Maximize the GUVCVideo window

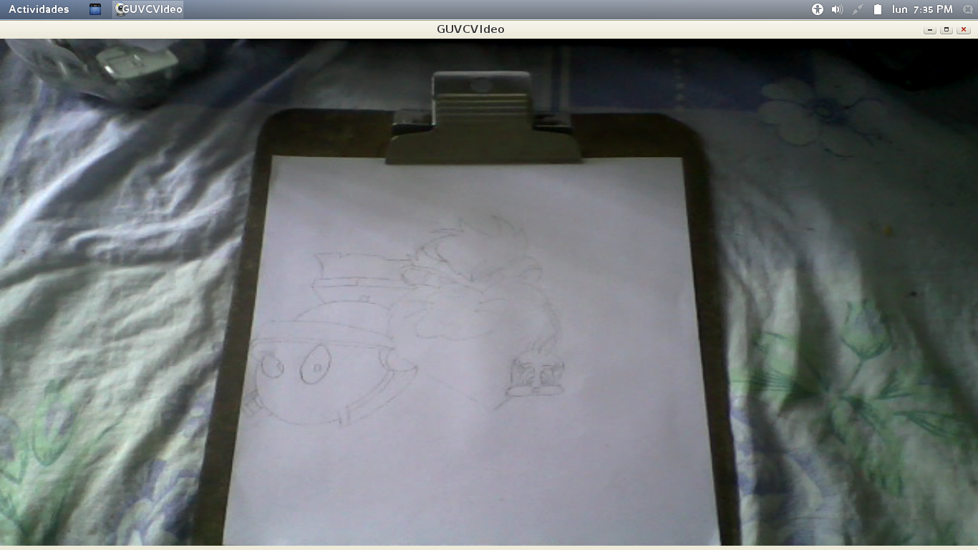pyautogui.click(x=946, y=29)
